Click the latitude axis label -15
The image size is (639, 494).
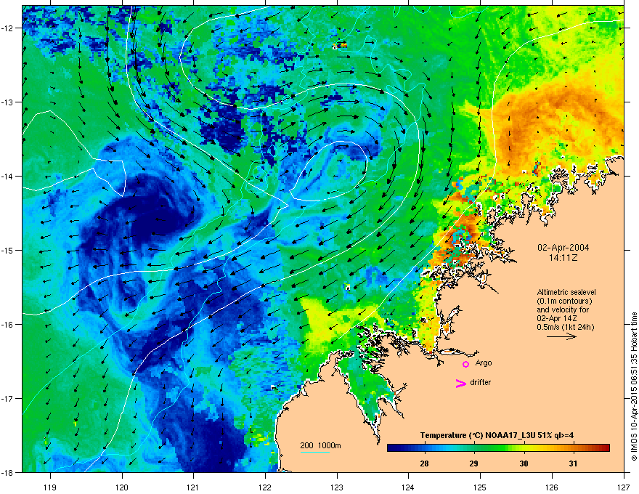tap(8, 250)
